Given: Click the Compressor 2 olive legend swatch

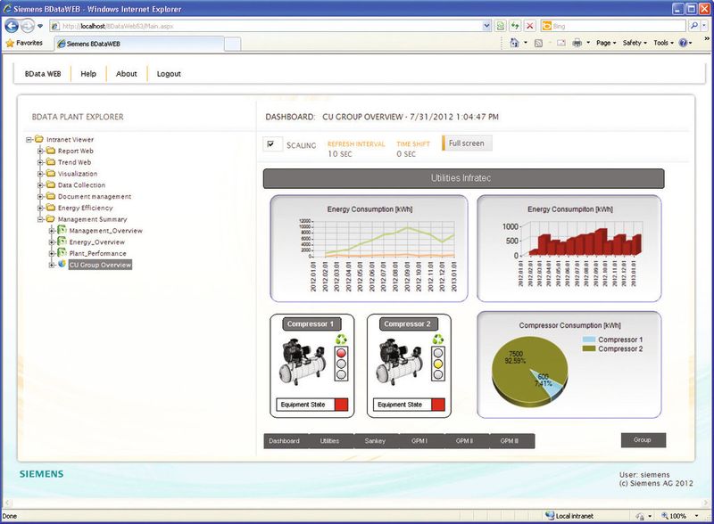Looking at the screenshot, I should click(x=589, y=348).
